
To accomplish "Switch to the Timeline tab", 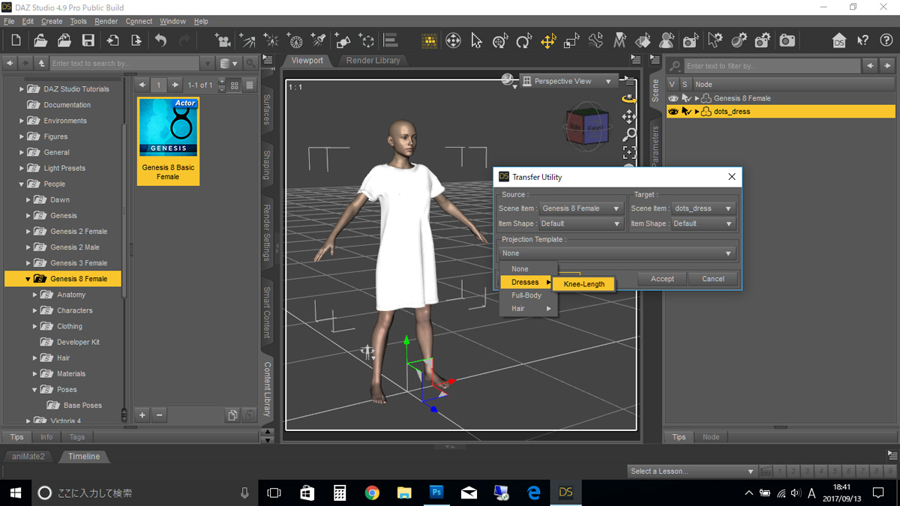I will pyautogui.click(x=84, y=456).
